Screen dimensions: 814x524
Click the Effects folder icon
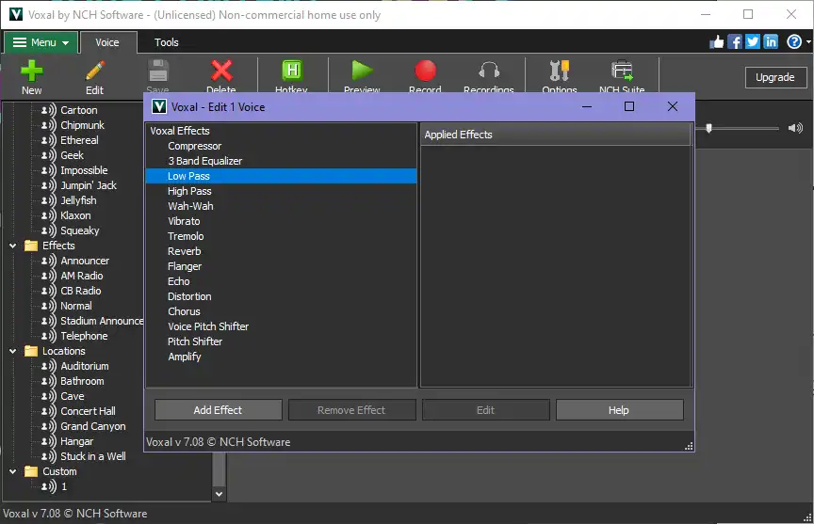click(x=31, y=246)
